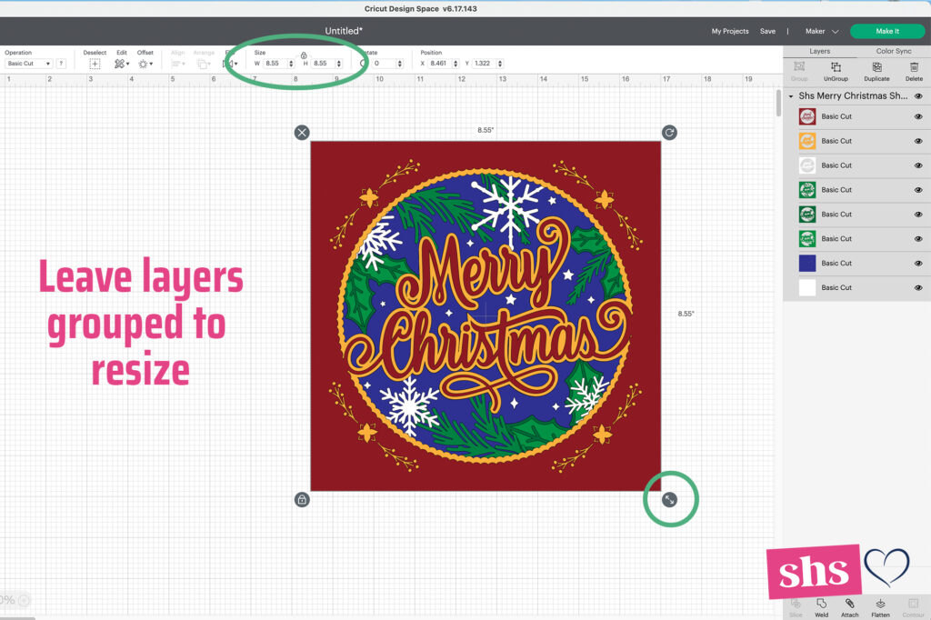Open the Flip tool dropdown

point(230,64)
